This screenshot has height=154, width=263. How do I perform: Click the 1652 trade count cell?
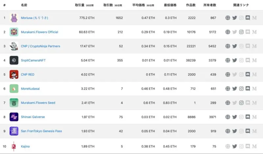click(x=119, y=18)
